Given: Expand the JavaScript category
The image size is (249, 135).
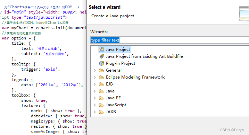Looking at the screenshot, I should [95, 105].
